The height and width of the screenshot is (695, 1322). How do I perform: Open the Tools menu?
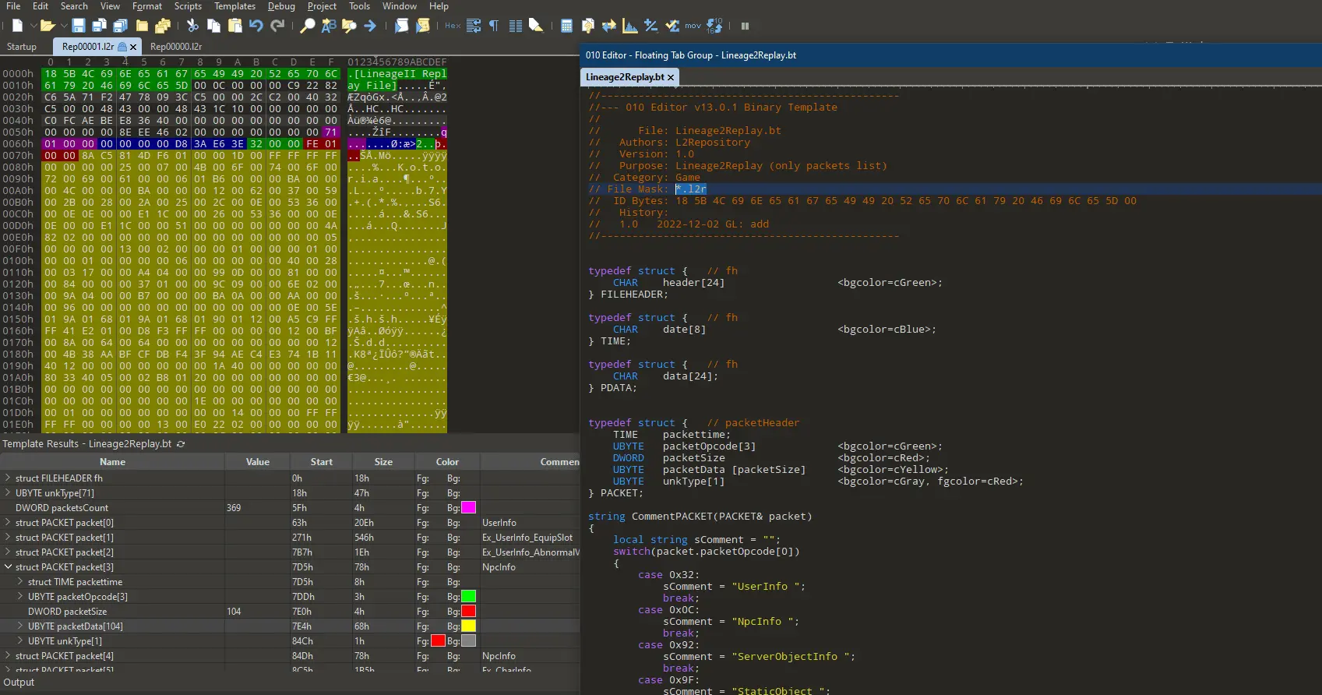[x=359, y=6]
